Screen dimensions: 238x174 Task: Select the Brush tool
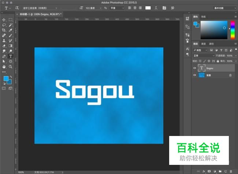[x=11, y=35]
